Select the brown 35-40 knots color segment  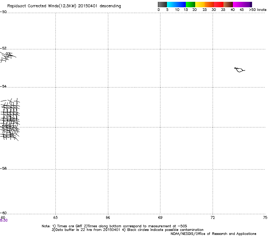228,4
